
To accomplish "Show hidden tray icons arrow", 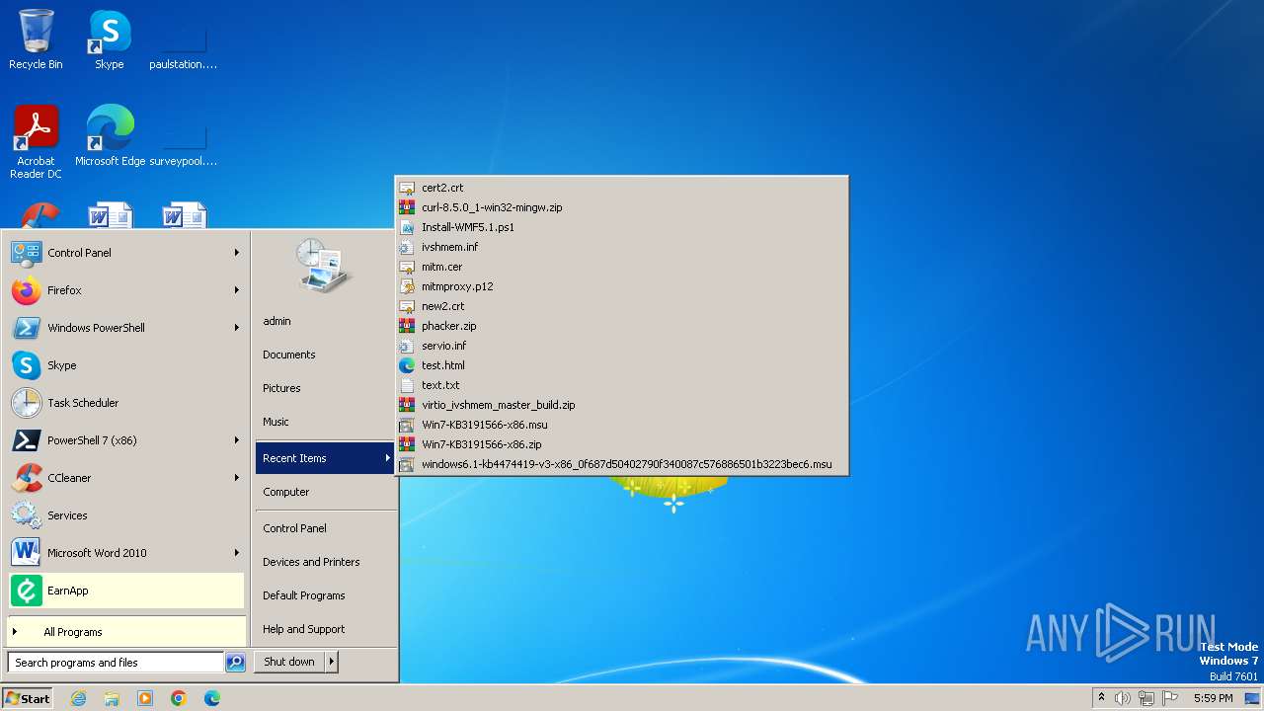I will 1101,698.
